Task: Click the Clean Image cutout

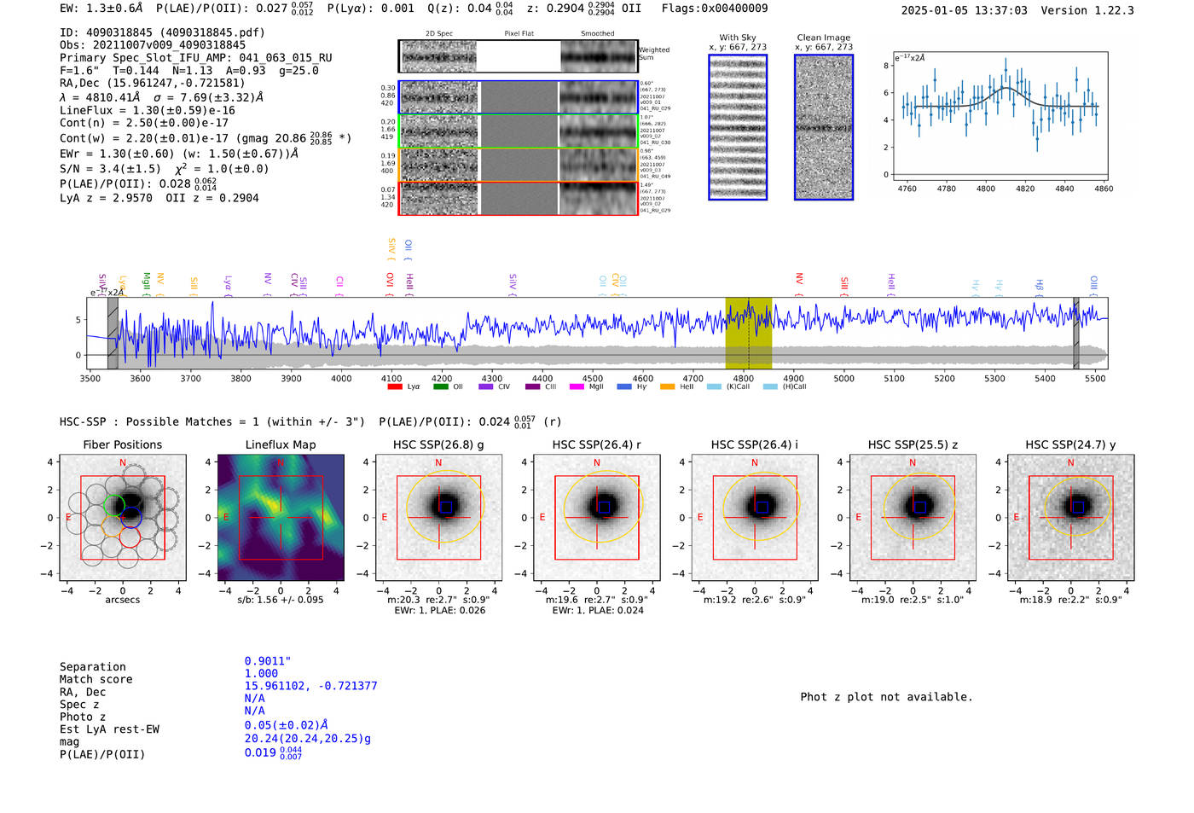Action: [824, 127]
